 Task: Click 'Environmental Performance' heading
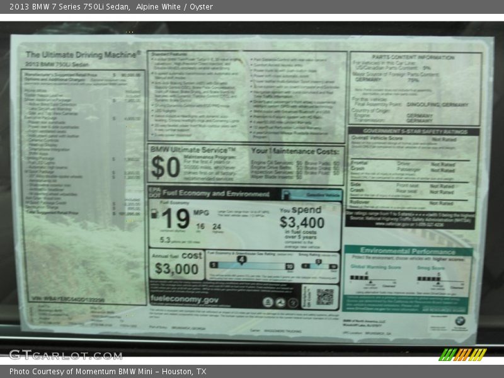pos(408,251)
